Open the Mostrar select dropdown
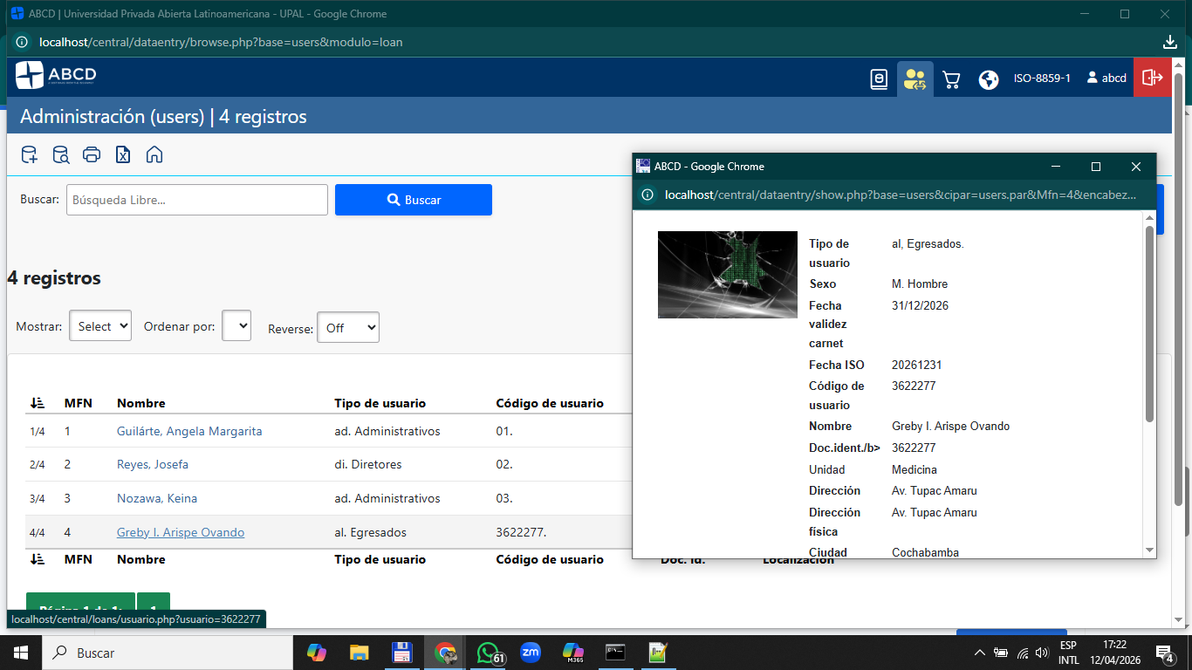 click(100, 326)
